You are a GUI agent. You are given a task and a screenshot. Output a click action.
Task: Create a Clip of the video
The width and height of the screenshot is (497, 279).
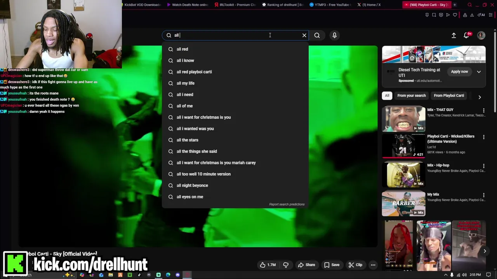pos(355,265)
